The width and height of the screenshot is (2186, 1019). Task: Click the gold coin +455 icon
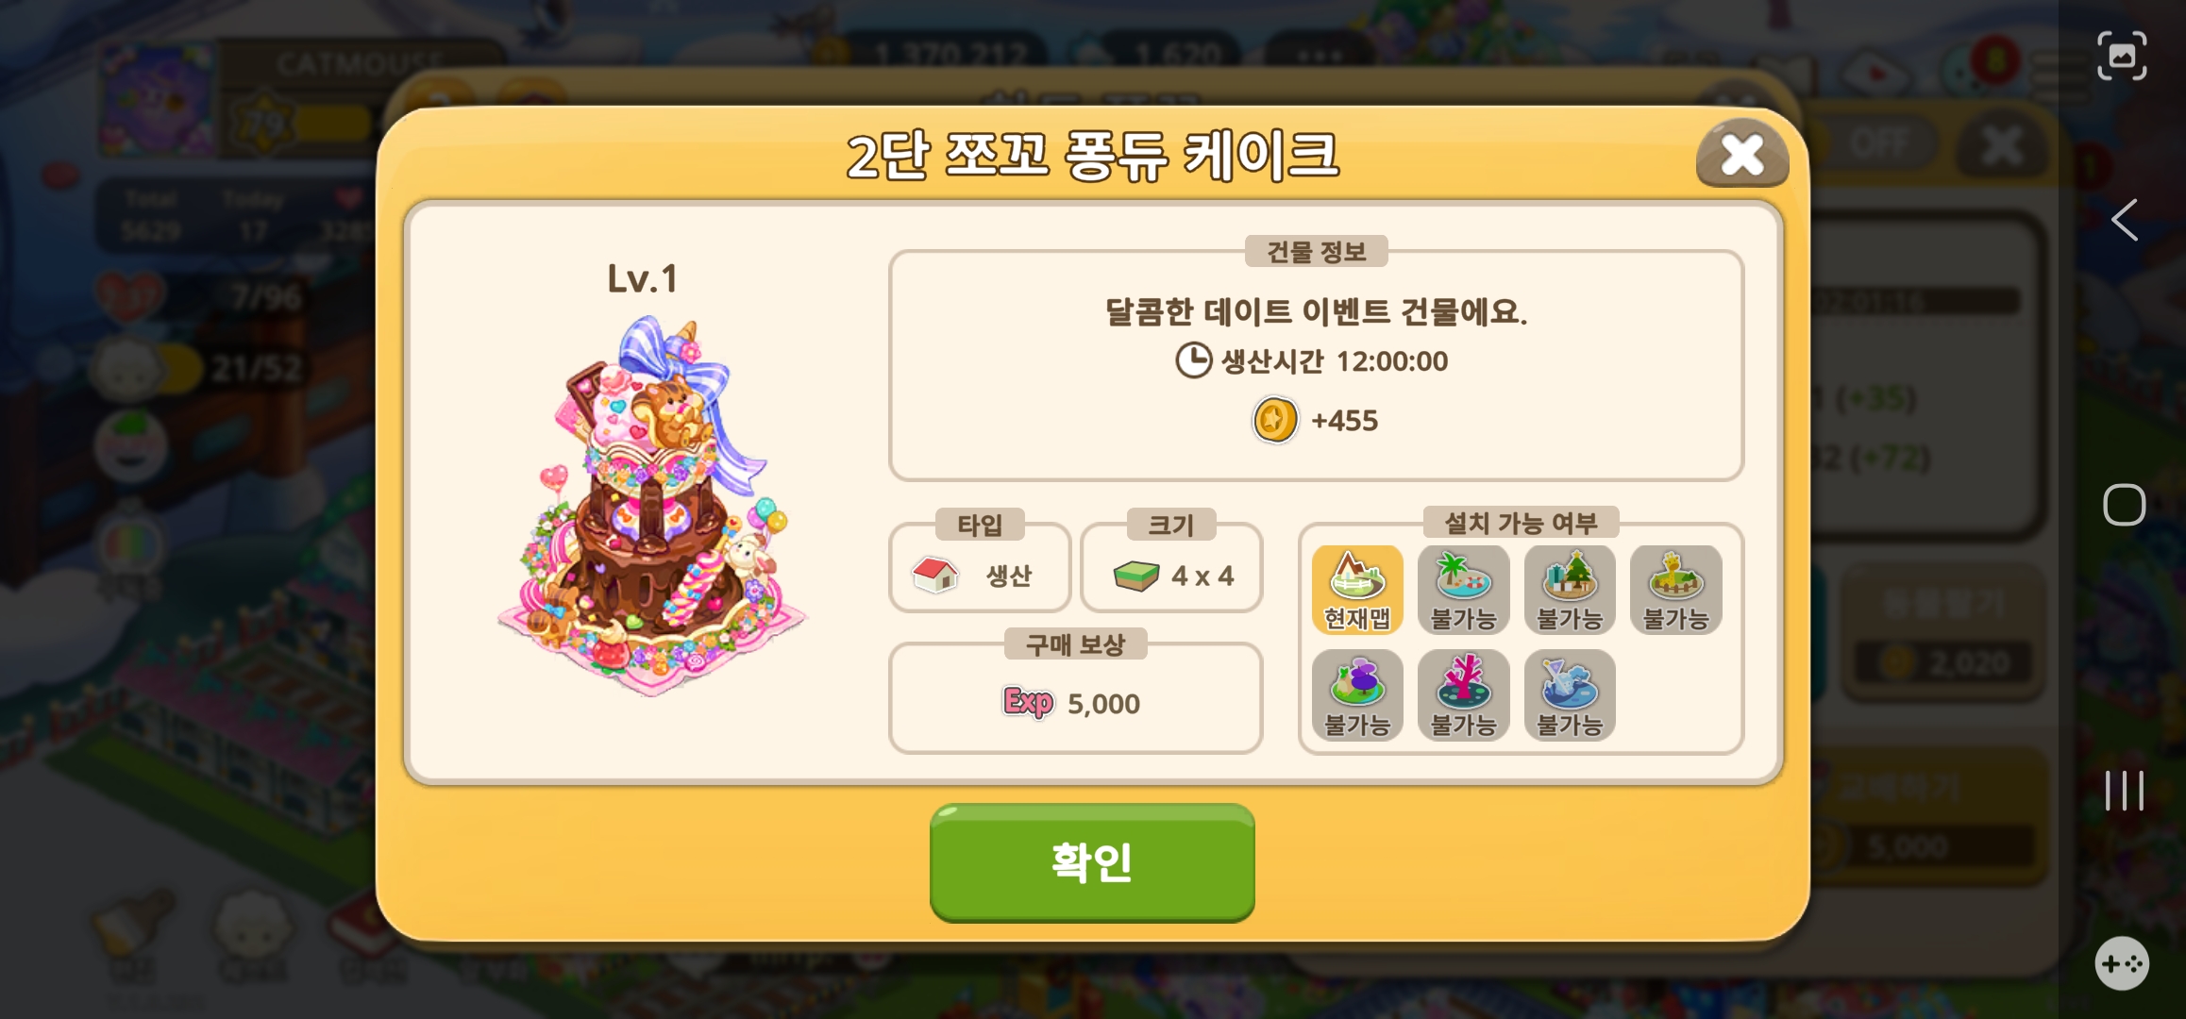click(x=1275, y=420)
